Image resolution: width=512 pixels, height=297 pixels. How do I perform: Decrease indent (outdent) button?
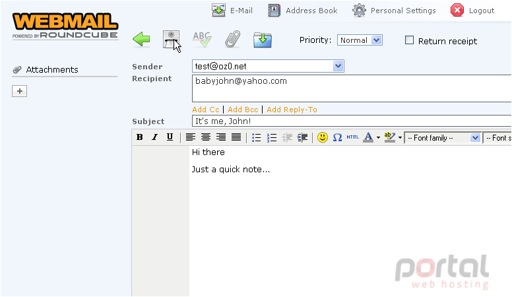287,137
